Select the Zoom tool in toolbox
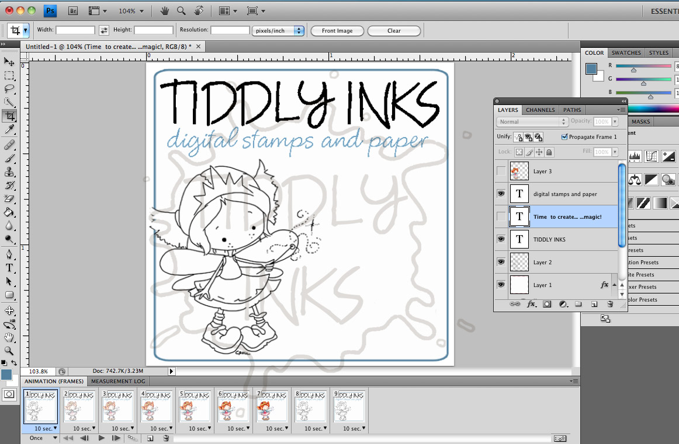The image size is (679, 444). (x=9, y=351)
